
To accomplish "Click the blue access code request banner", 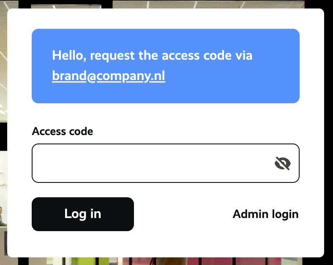I will pyautogui.click(x=166, y=66).
